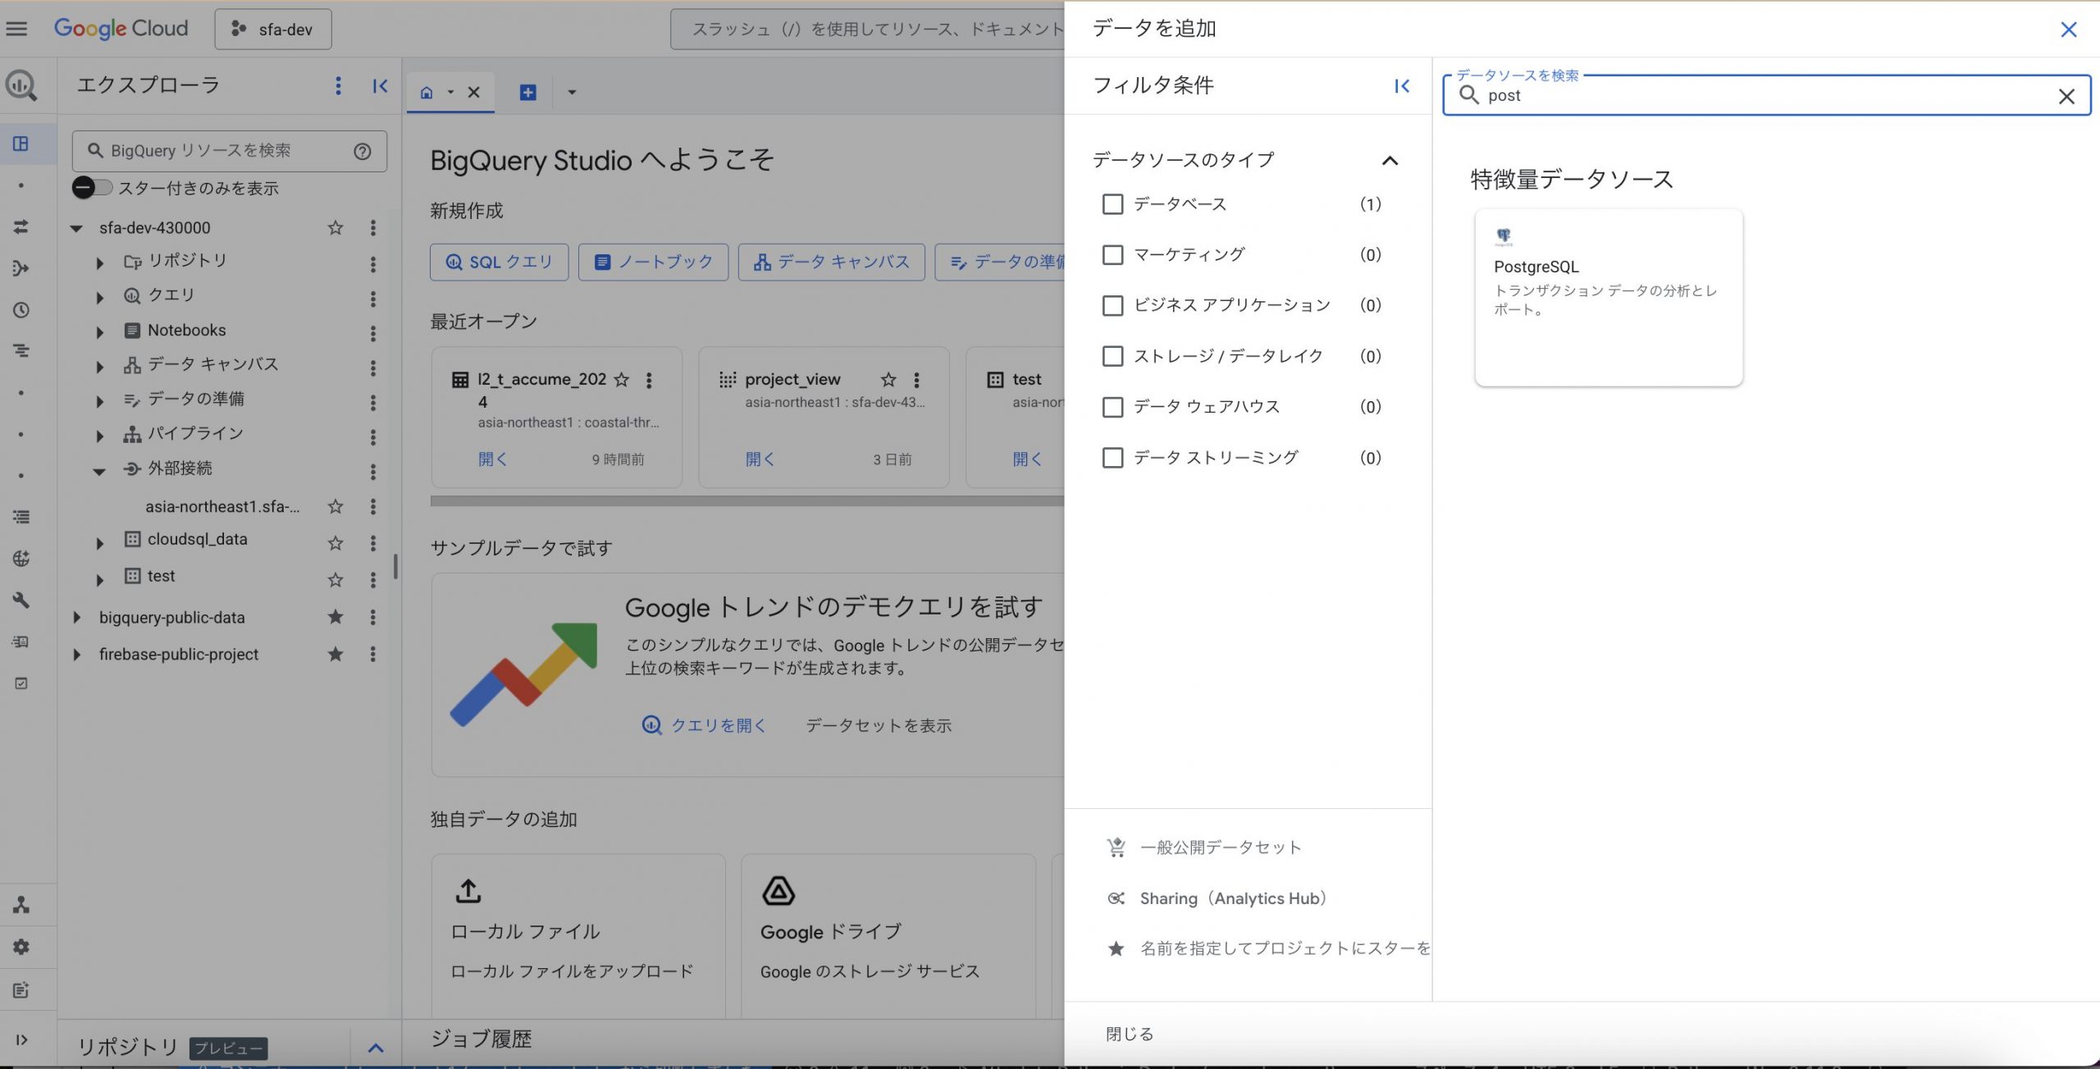Unstar the bigquery-public-data project
The width and height of the screenshot is (2100, 1069).
pyautogui.click(x=336, y=617)
